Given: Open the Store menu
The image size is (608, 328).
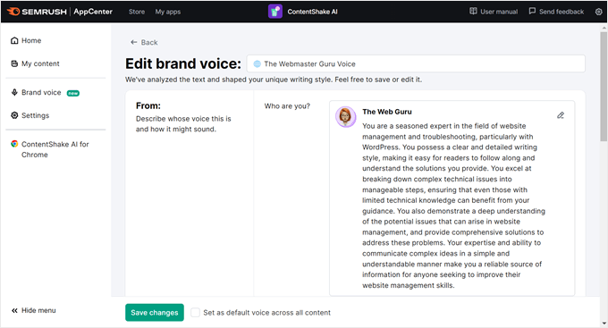Looking at the screenshot, I should [x=137, y=12].
